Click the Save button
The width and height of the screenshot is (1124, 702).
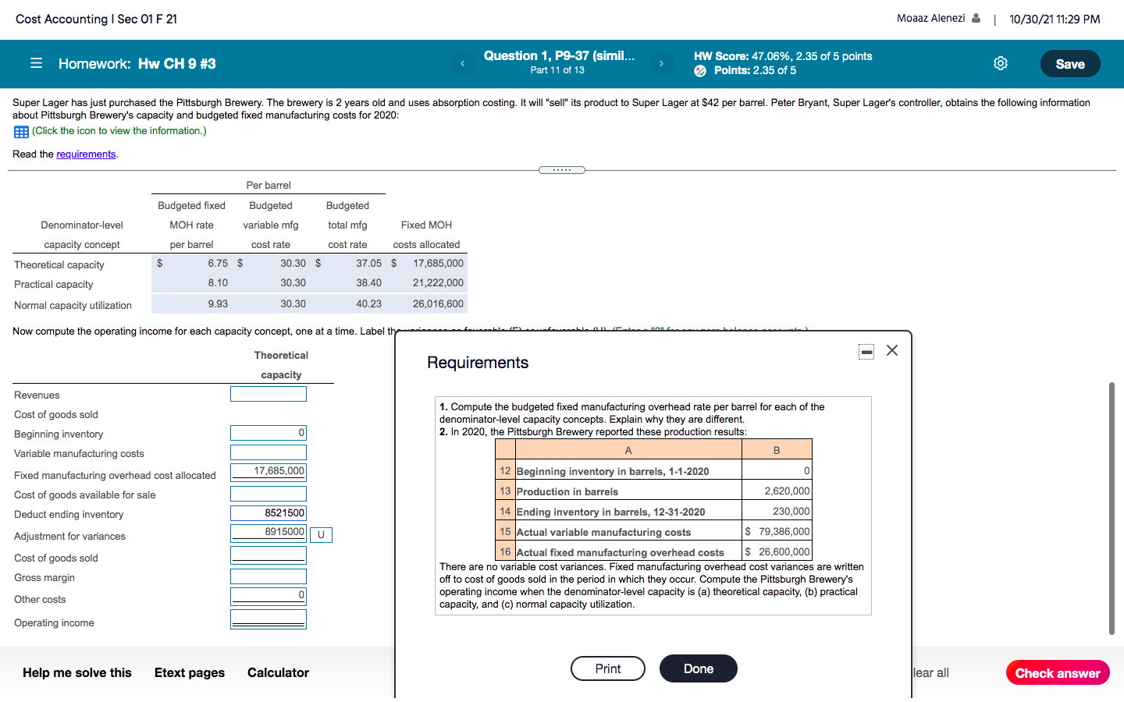(x=1070, y=64)
